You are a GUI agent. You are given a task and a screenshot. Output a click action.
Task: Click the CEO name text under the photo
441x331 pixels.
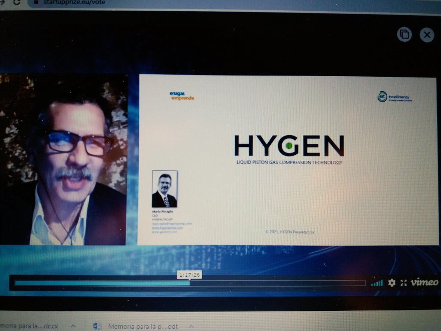[x=162, y=211]
